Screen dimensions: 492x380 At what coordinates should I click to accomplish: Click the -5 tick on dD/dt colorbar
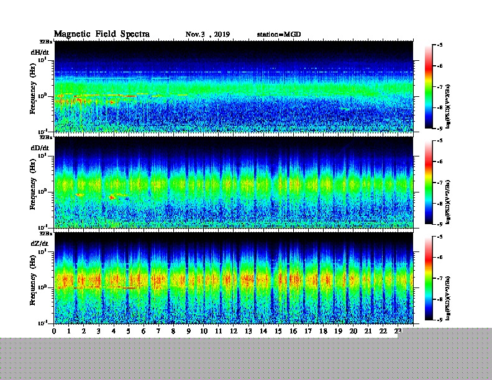click(x=440, y=141)
